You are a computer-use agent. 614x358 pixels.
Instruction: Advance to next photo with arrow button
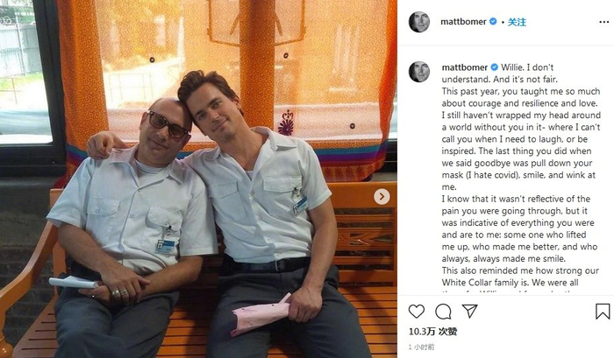click(382, 196)
